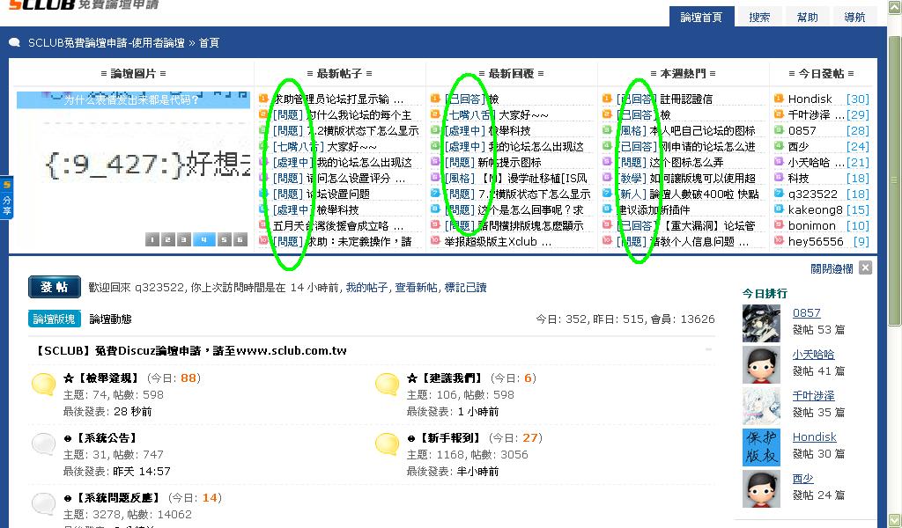Screen dimensions: 902x528
Task: Open www.sclub.com.tw category heading link
Action: tap(191, 350)
